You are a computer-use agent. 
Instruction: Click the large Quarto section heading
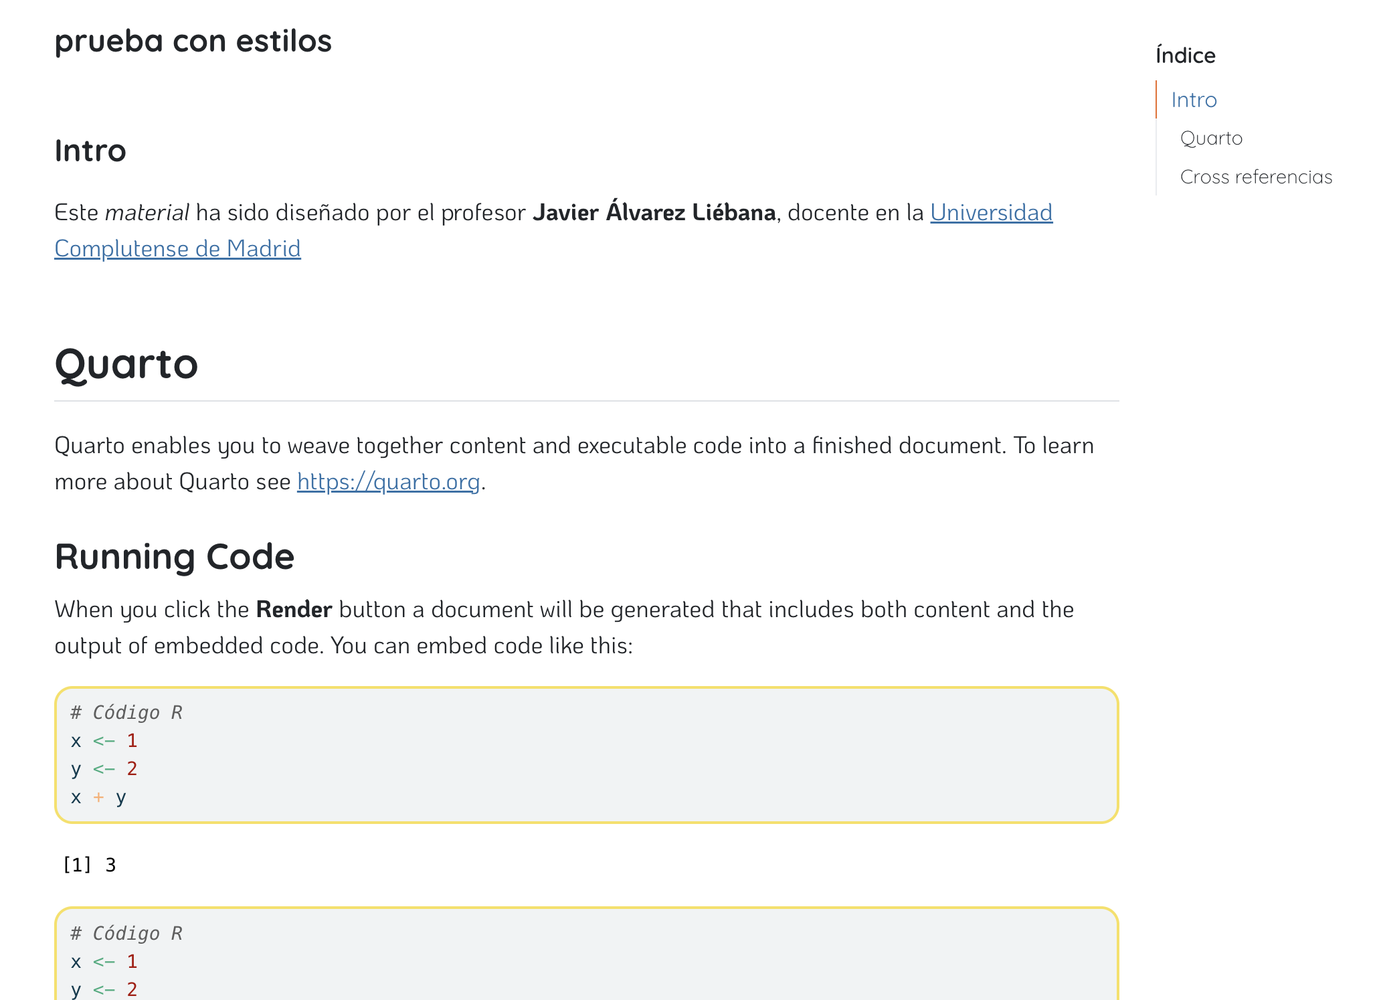click(126, 364)
